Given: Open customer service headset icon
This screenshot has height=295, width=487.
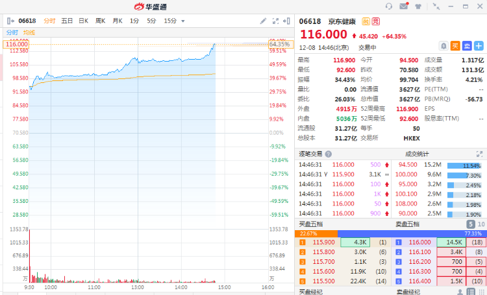Looking at the screenshot, I should (389, 6).
